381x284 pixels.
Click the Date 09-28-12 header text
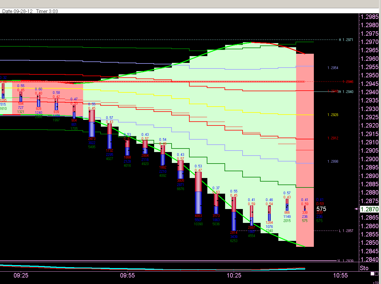(17, 11)
